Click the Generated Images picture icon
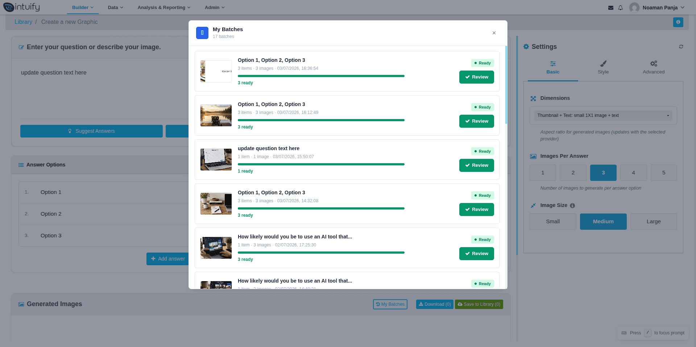This screenshot has height=347, width=696. point(21,304)
